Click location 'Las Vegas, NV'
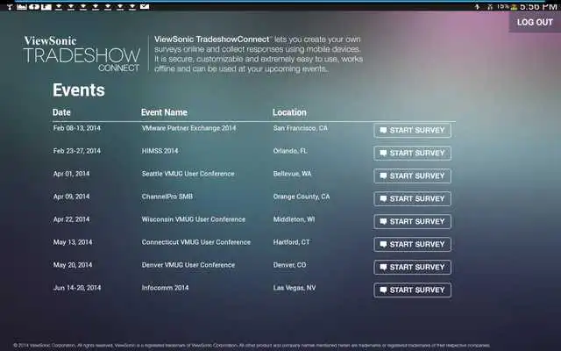The image size is (561, 351). (x=295, y=288)
